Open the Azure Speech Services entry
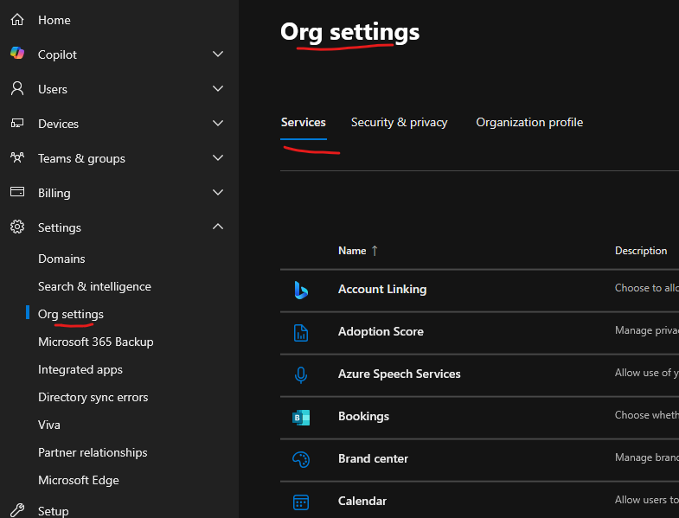Screen dimensions: 679x518 (x=400, y=374)
